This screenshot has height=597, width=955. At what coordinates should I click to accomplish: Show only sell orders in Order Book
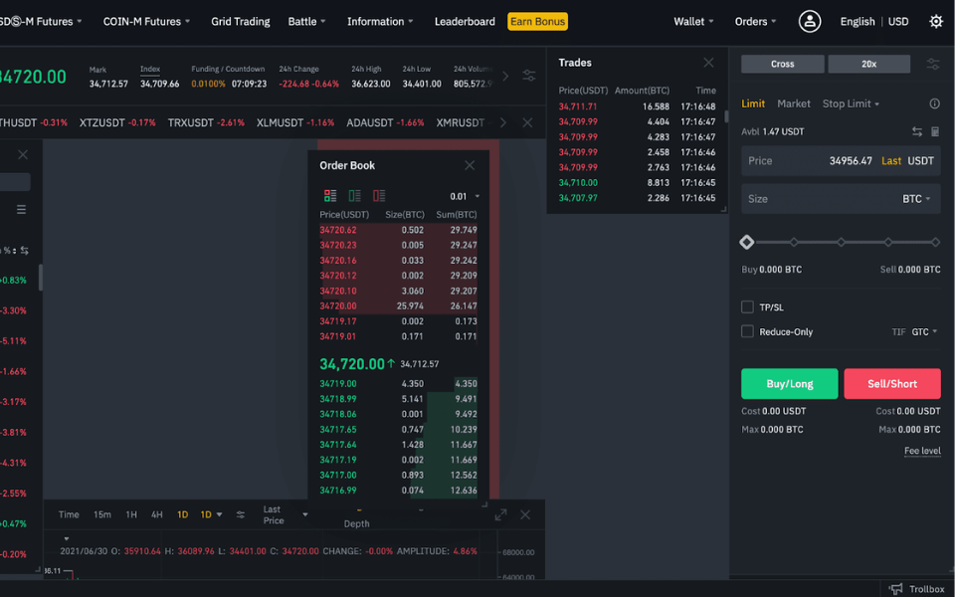click(379, 196)
